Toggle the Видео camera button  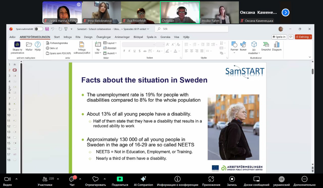click(x=7, y=179)
